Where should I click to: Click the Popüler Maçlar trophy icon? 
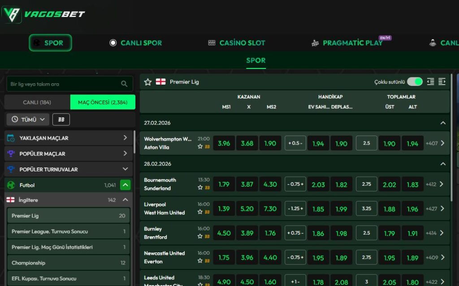point(11,154)
